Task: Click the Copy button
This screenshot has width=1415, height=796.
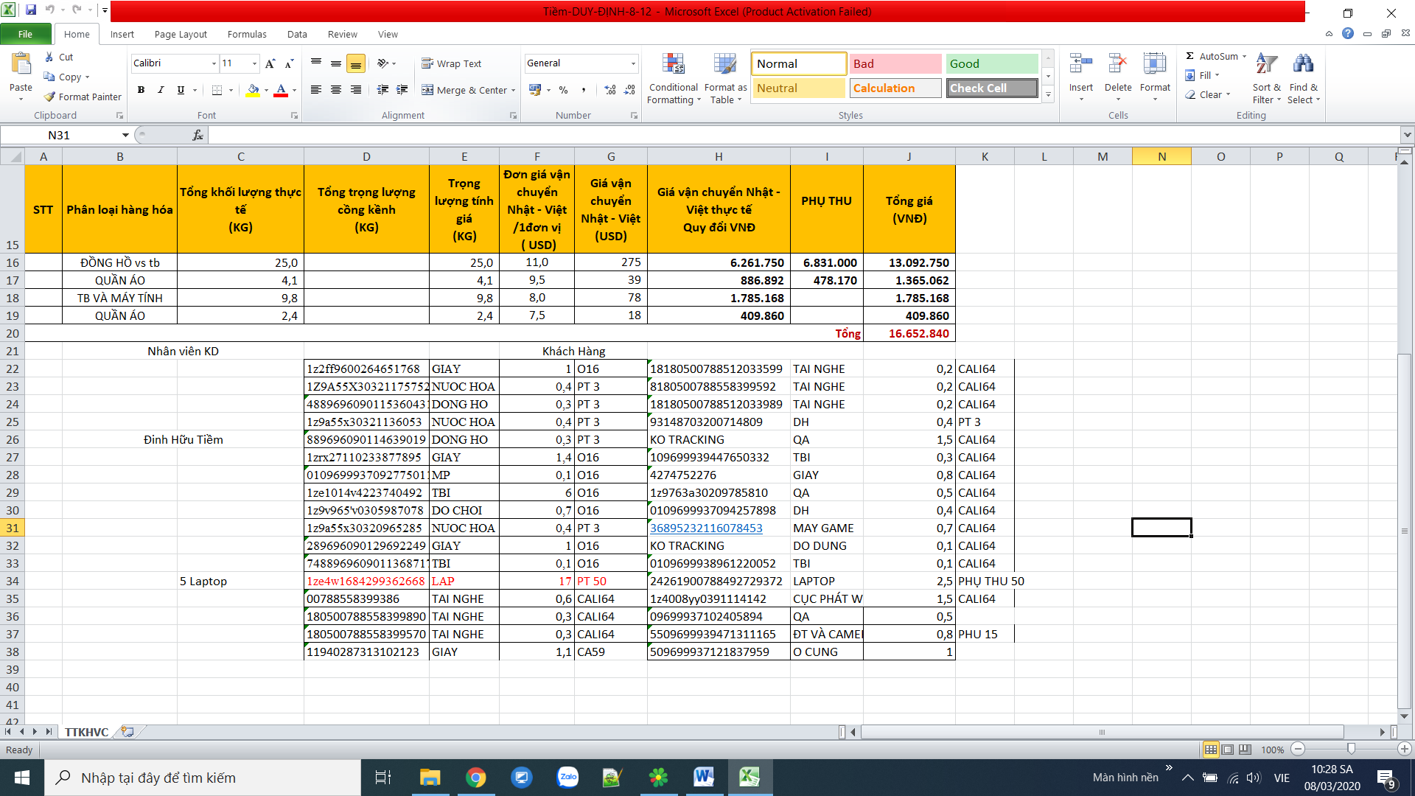Action: (66, 77)
